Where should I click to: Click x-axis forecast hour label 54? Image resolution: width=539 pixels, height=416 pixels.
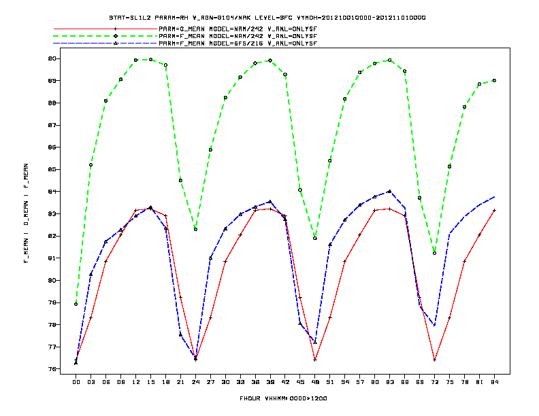tap(345, 382)
